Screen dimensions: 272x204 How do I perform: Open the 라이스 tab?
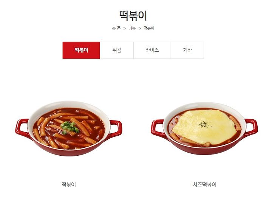click(x=152, y=50)
